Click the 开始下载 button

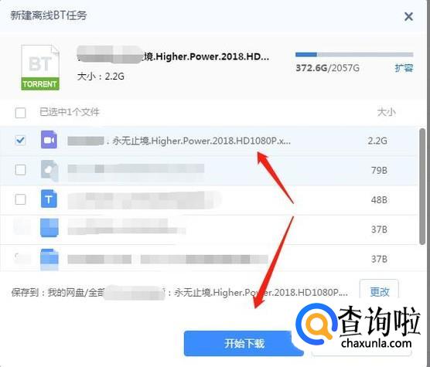click(x=244, y=344)
